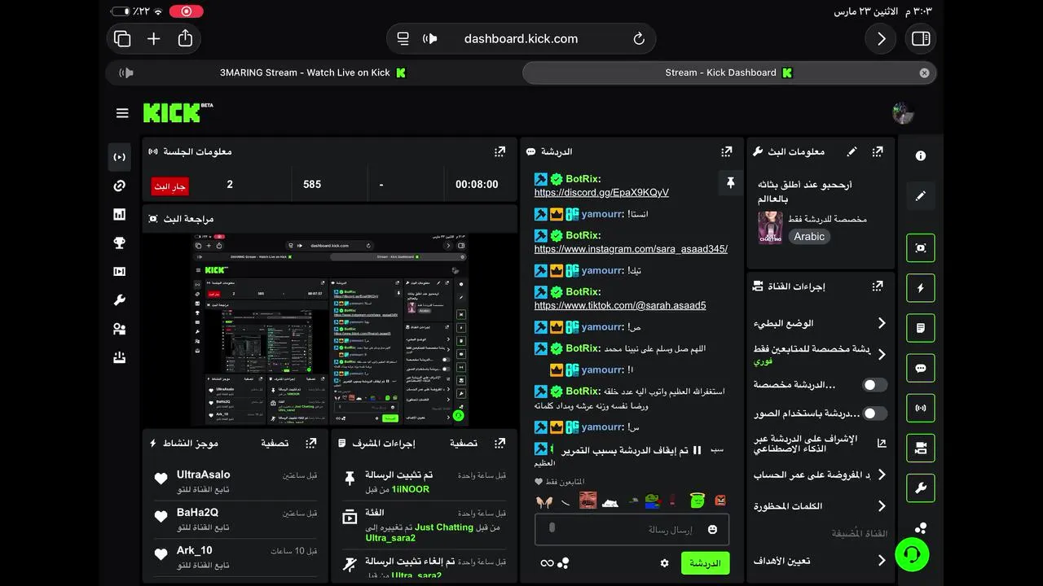Toggle the chat bubble widget icon
Screen dimensions: 1043x586
point(921,368)
